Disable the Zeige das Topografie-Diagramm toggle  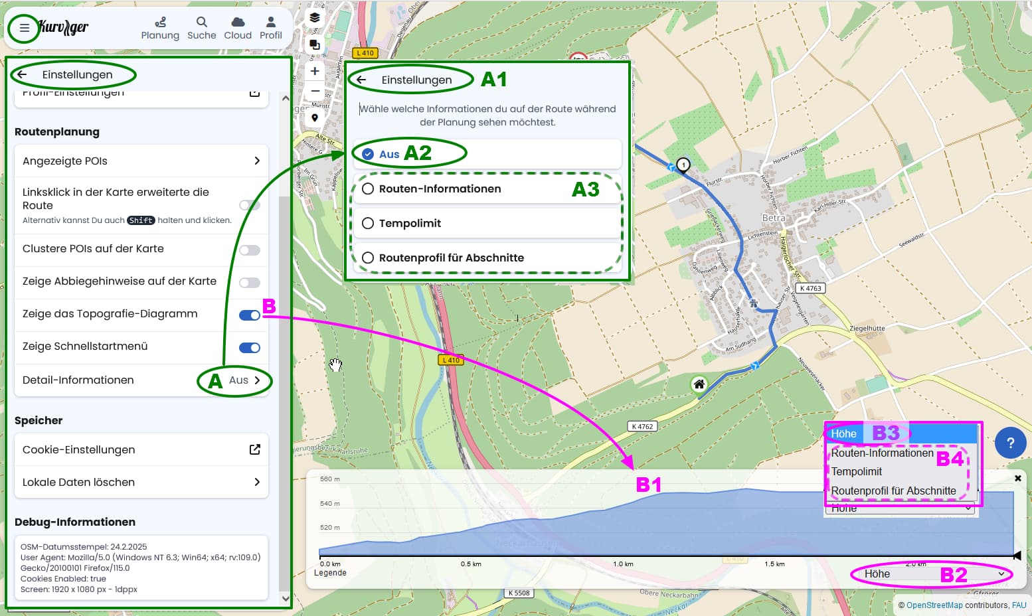coord(250,315)
